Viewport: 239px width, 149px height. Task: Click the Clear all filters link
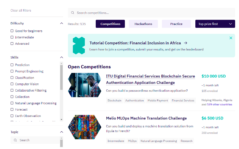[21, 10]
